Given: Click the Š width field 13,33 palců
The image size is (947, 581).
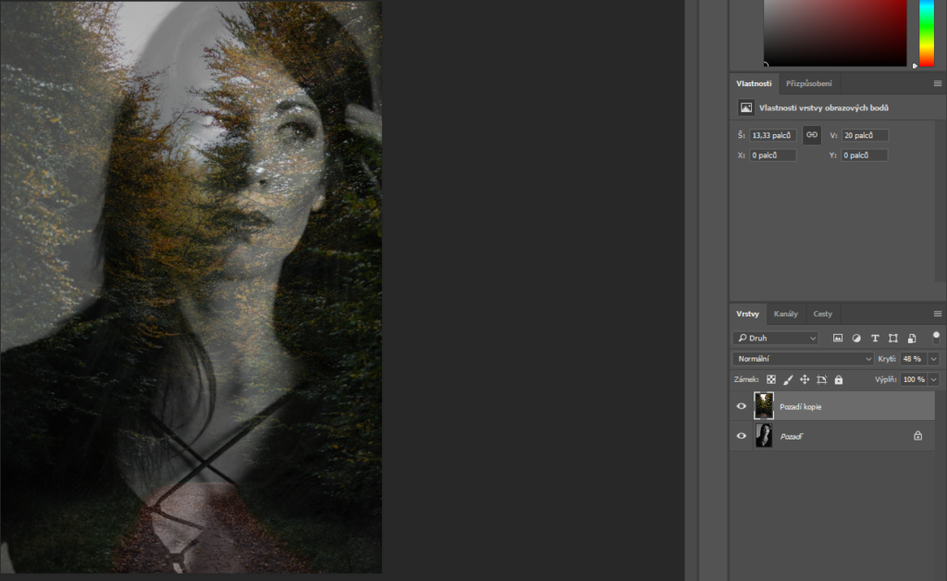Looking at the screenshot, I should (773, 135).
